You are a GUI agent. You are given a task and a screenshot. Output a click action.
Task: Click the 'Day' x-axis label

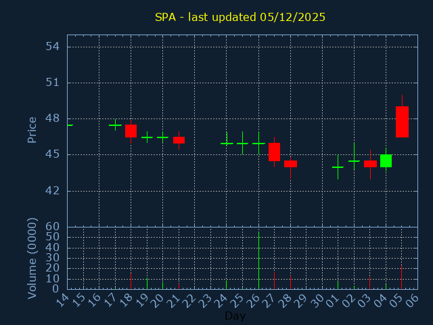[x=235, y=316]
